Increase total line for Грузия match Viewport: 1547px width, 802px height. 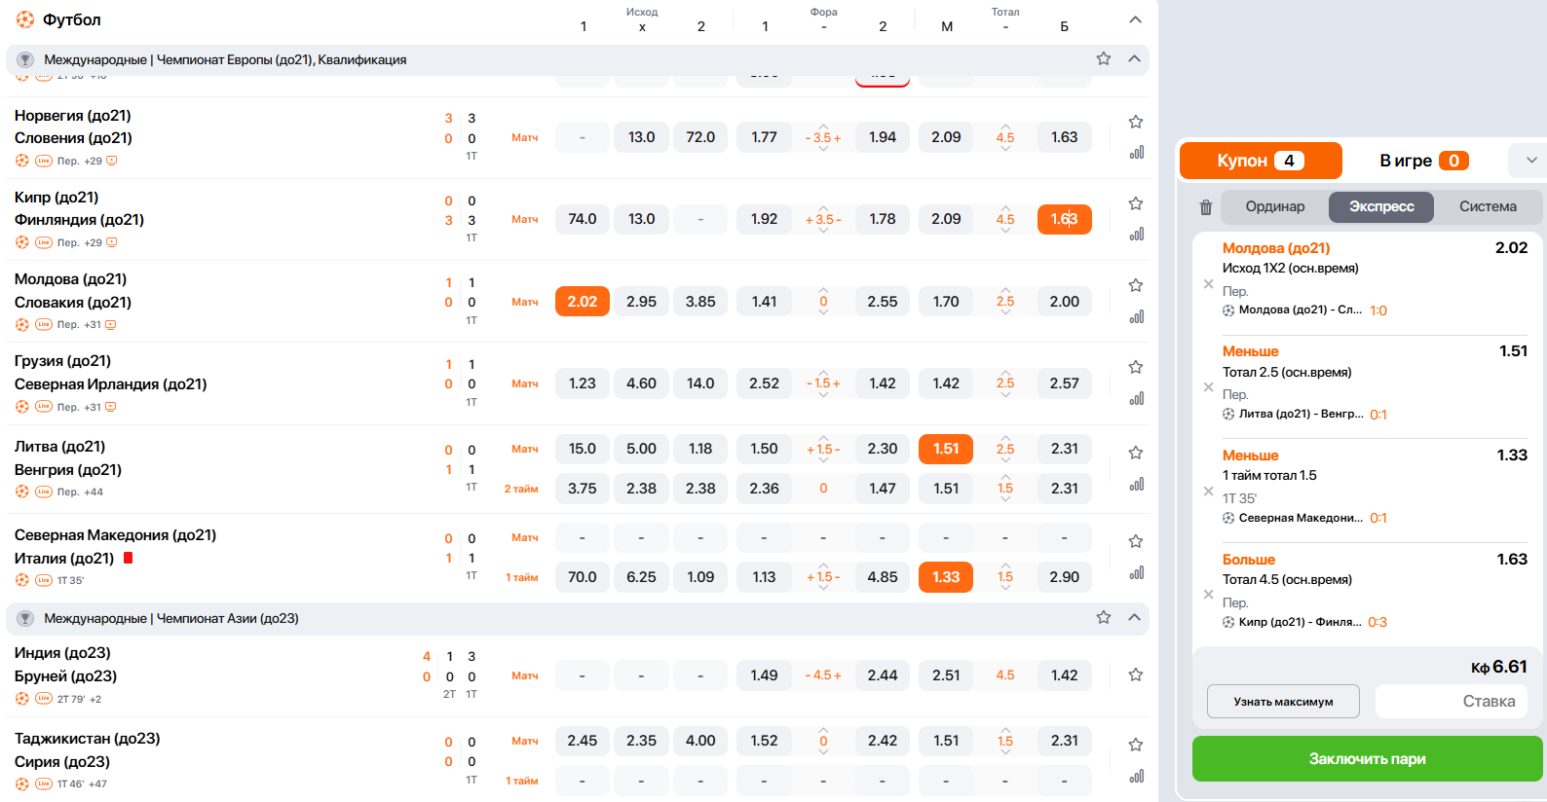[1004, 372]
